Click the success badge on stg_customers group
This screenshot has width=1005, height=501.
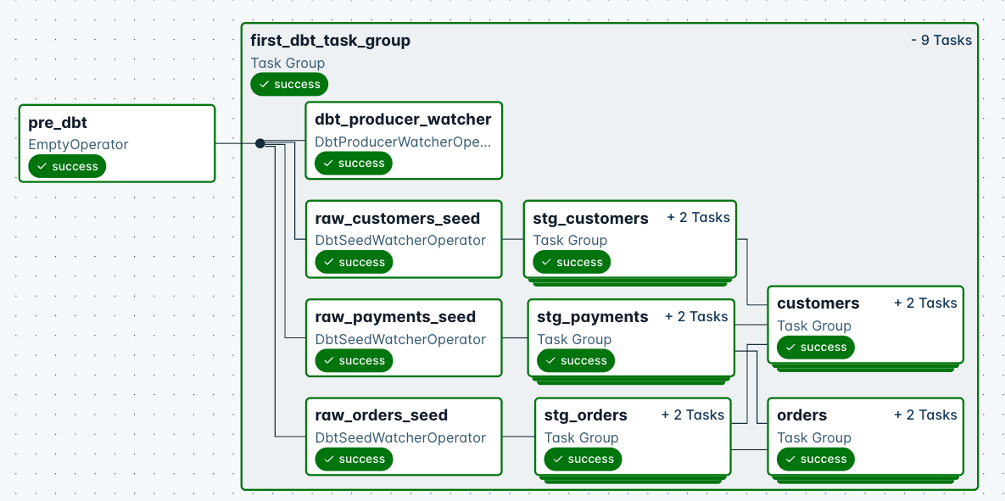tap(572, 262)
